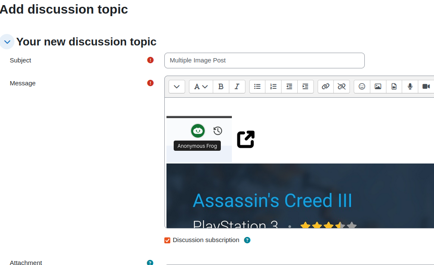The height and width of the screenshot is (265, 434).
Task: Click the Message required field indicator
Action: tap(150, 83)
